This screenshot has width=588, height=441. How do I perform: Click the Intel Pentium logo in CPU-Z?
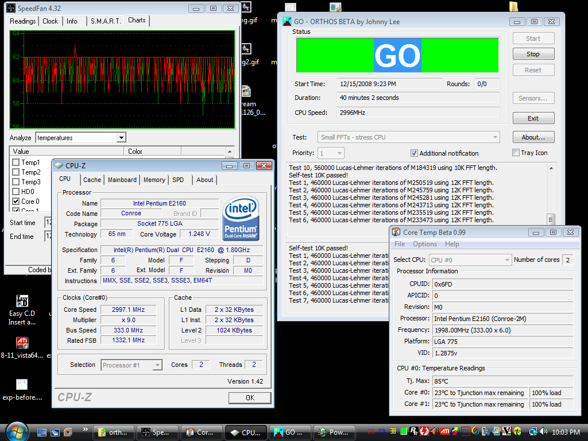pos(242,219)
